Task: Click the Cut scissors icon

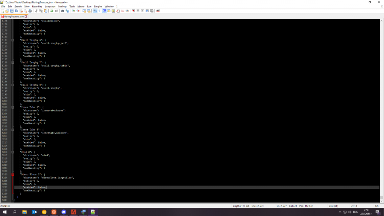Action: 36,11
